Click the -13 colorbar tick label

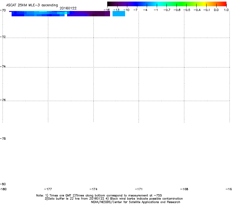tap(116, 10)
